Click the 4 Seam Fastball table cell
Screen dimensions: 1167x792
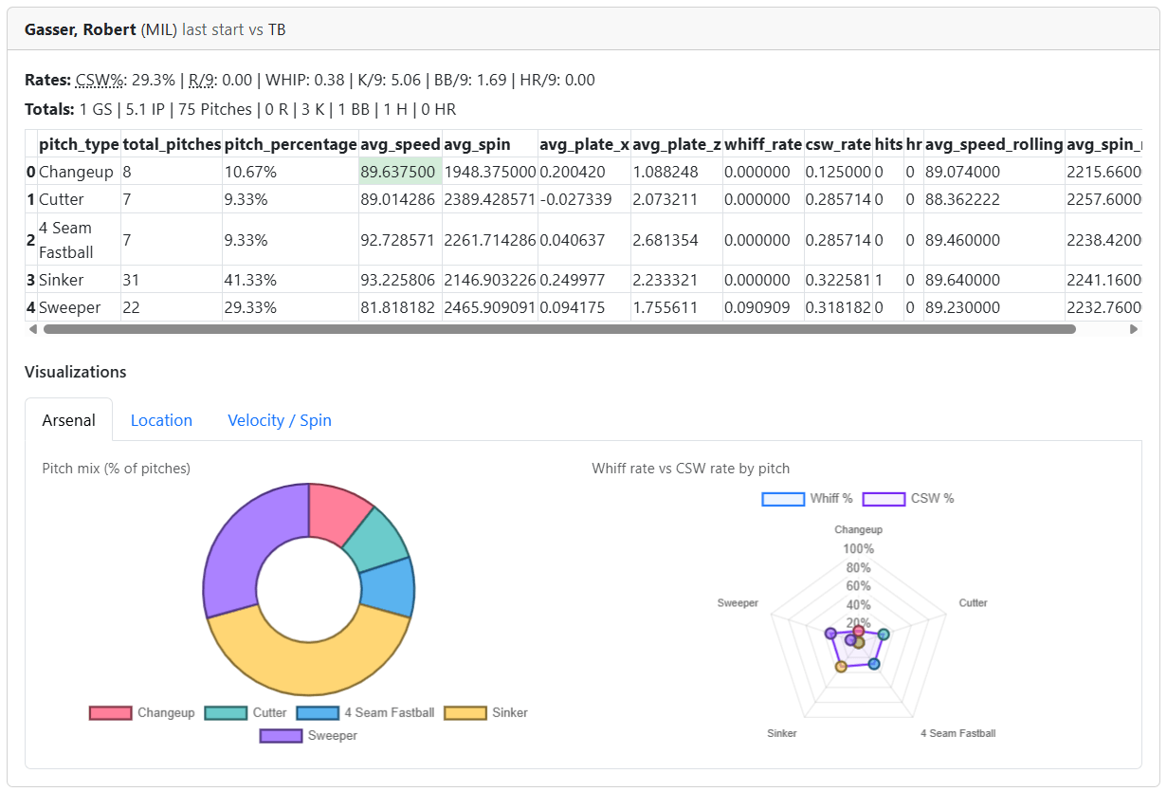pos(79,240)
